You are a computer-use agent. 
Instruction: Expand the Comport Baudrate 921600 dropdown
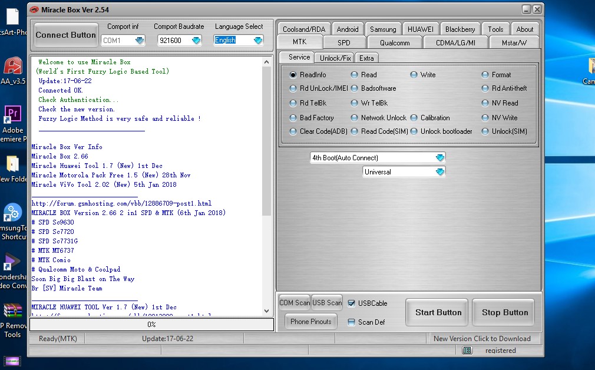pos(196,40)
